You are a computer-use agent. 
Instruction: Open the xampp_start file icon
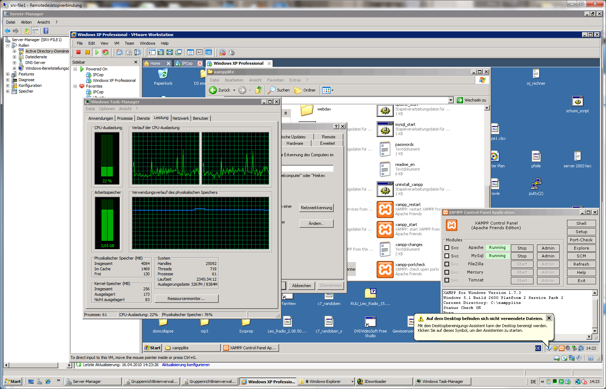pyautogui.click(x=385, y=229)
